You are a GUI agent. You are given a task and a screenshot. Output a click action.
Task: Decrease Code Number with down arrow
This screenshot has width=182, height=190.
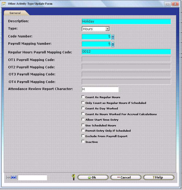(113, 38)
